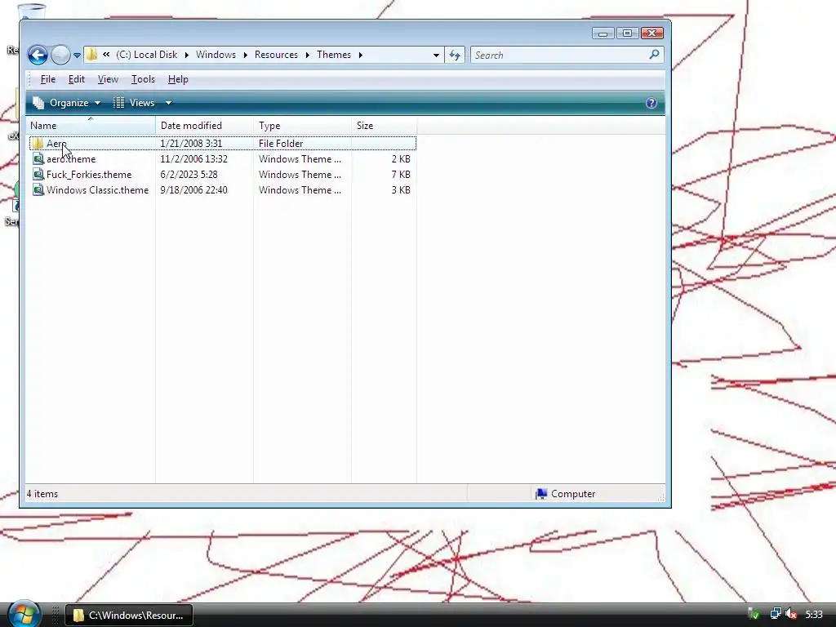Sort by Date modified column header
Screen dimensions: 836x627
click(205, 126)
